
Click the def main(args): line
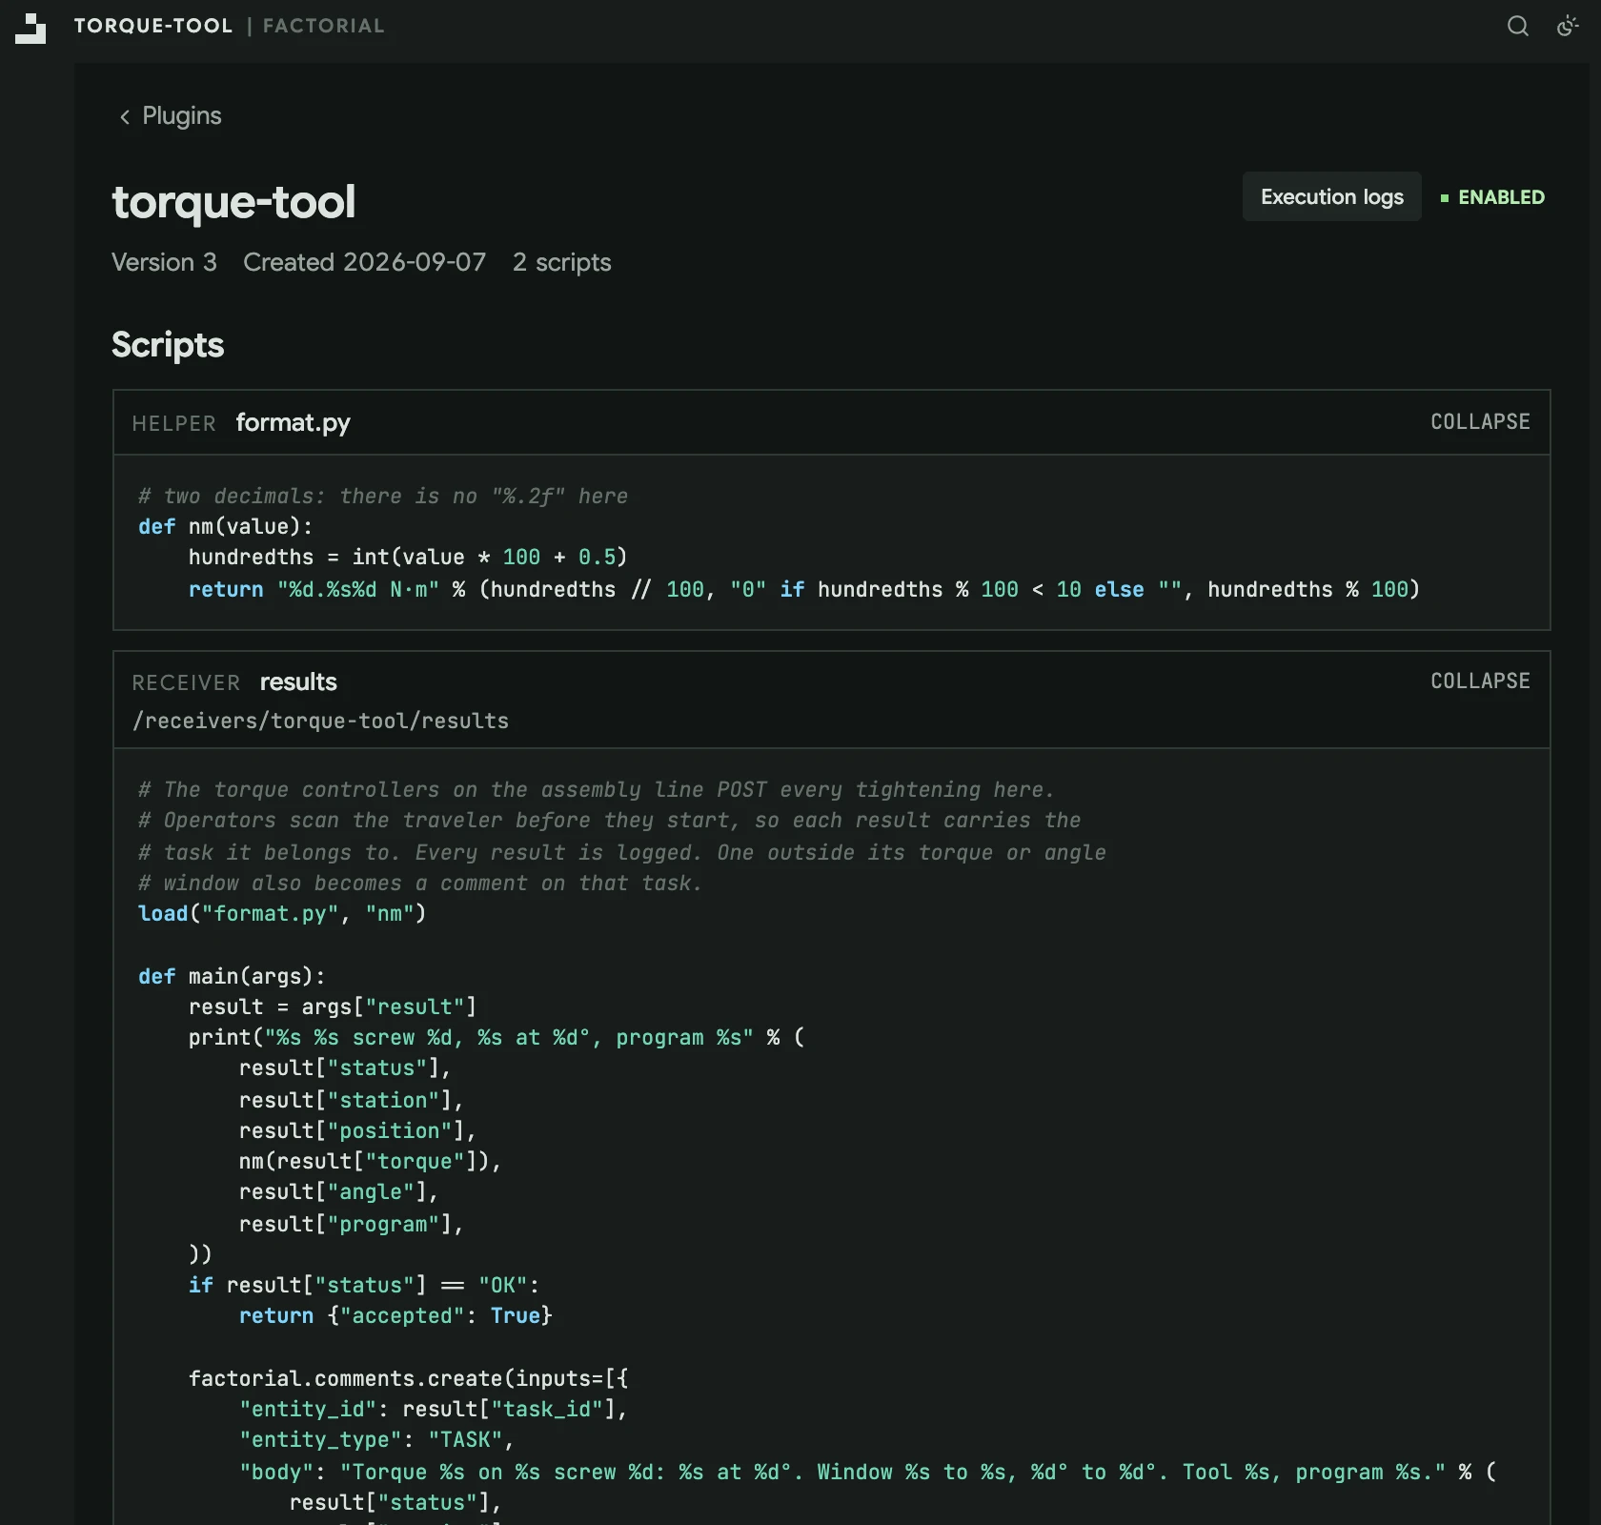coord(232,976)
